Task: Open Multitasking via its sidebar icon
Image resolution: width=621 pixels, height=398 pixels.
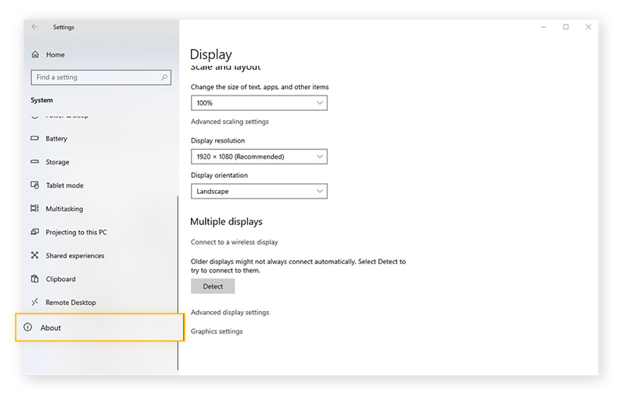Action: coord(35,209)
